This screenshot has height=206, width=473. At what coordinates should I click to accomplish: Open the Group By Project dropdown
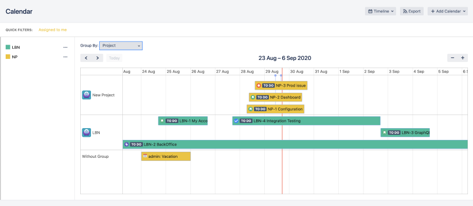(121, 46)
